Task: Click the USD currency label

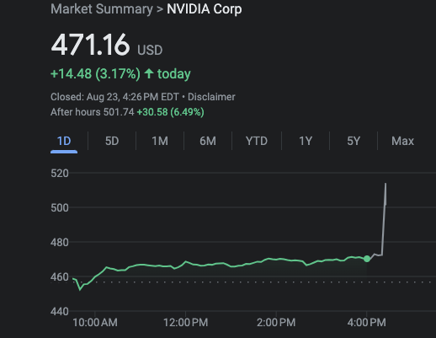Action: tap(150, 51)
